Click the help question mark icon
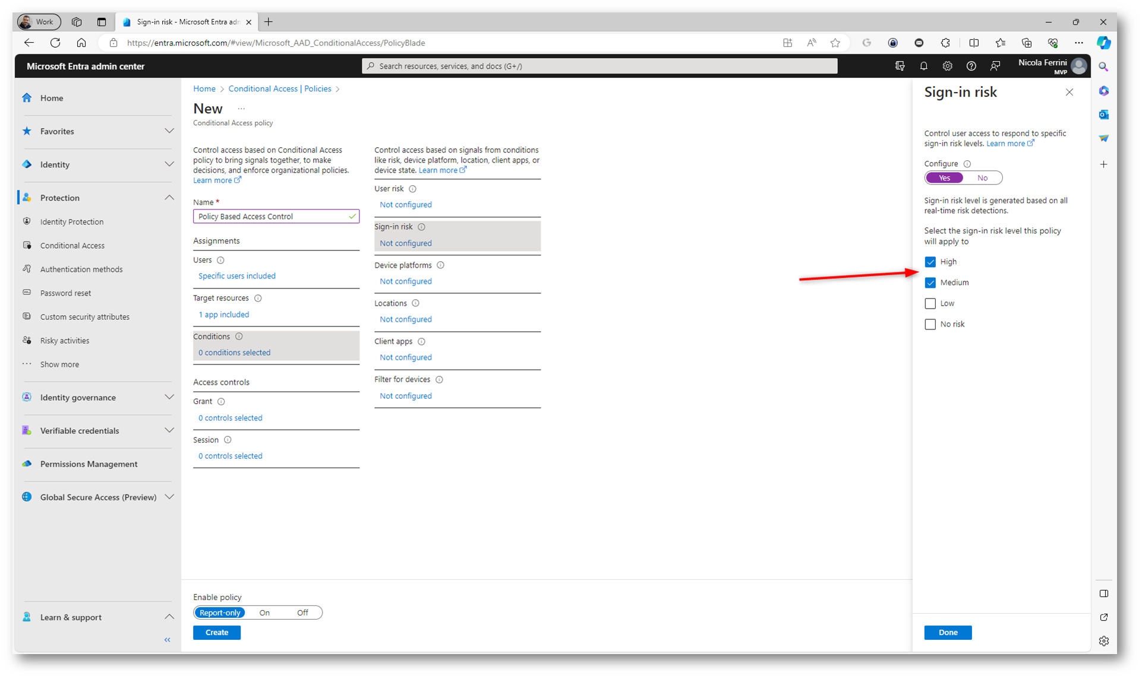Image resolution: width=1142 pixels, height=679 pixels. click(x=971, y=66)
